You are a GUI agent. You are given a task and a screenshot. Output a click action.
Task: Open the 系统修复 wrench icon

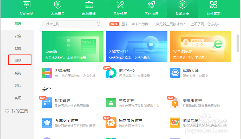click(120, 5)
